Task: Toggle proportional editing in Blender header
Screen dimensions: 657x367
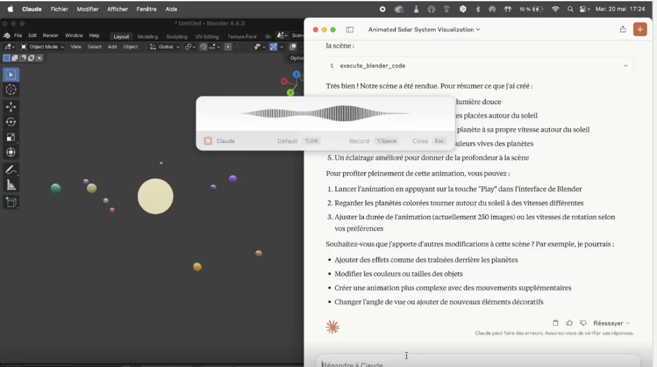Action: [228, 47]
